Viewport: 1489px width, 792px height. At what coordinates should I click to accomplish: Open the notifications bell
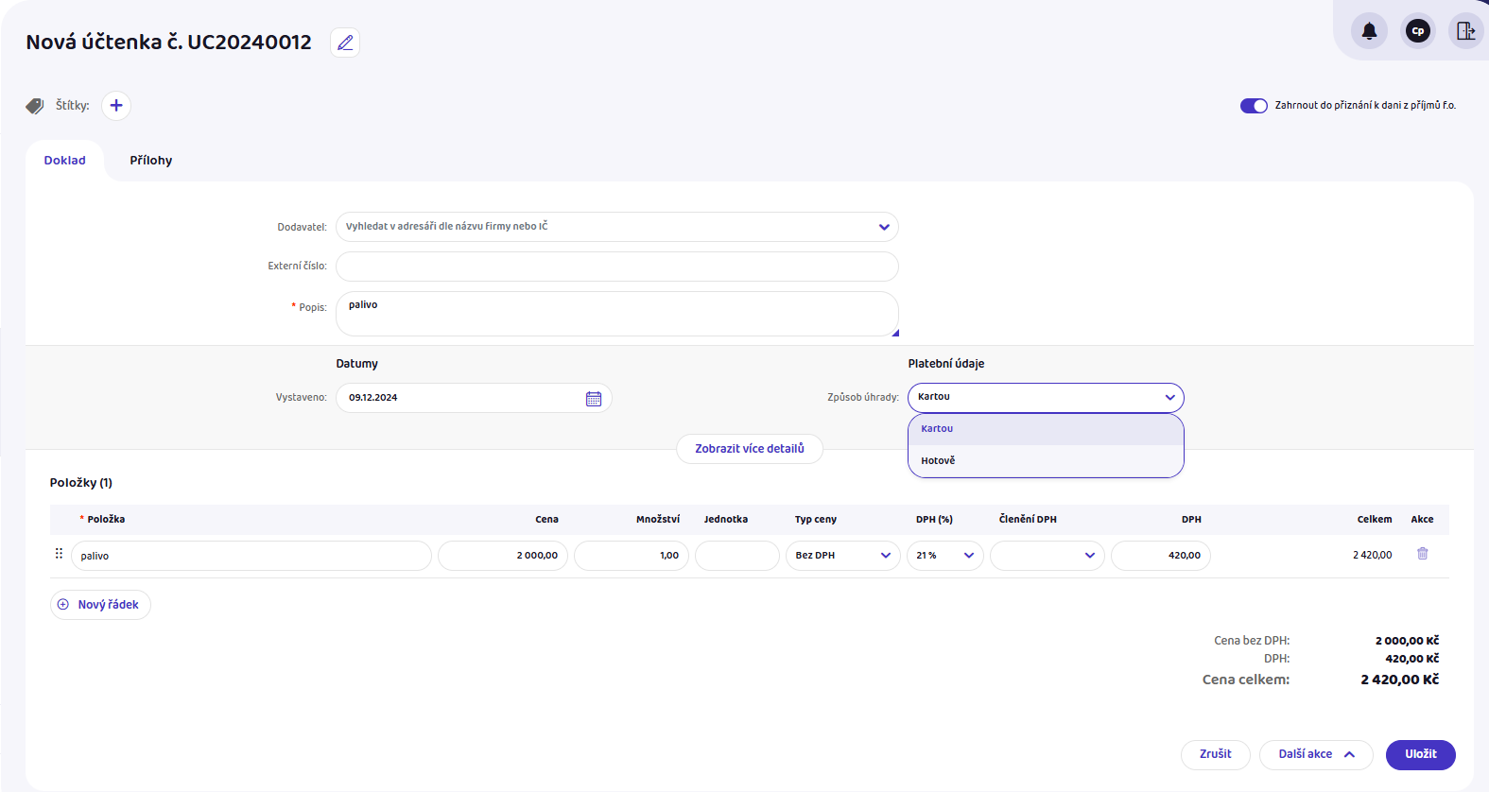click(1369, 31)
